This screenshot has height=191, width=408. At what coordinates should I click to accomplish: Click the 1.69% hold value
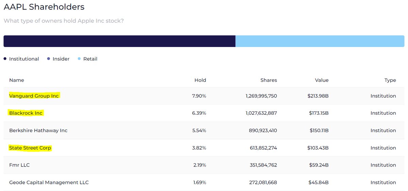199,182
